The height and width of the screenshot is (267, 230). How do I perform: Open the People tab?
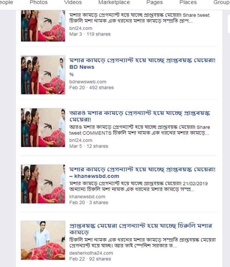[x=6, y=2]
